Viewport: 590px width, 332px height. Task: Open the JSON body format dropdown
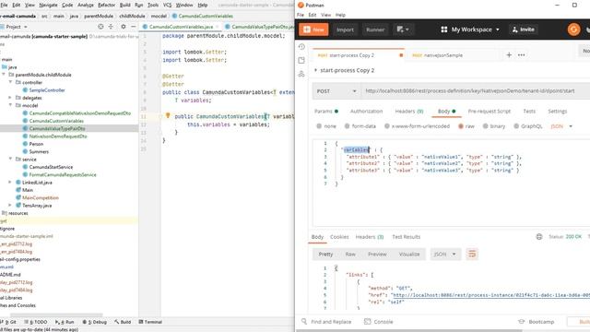tap(561, 126)
